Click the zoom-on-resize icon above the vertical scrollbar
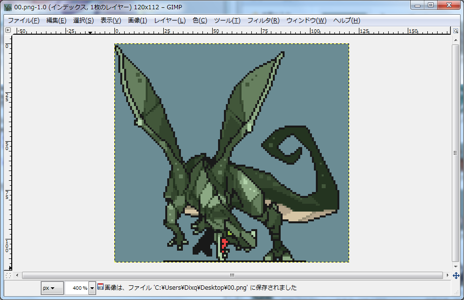 [x=456, y=30]
